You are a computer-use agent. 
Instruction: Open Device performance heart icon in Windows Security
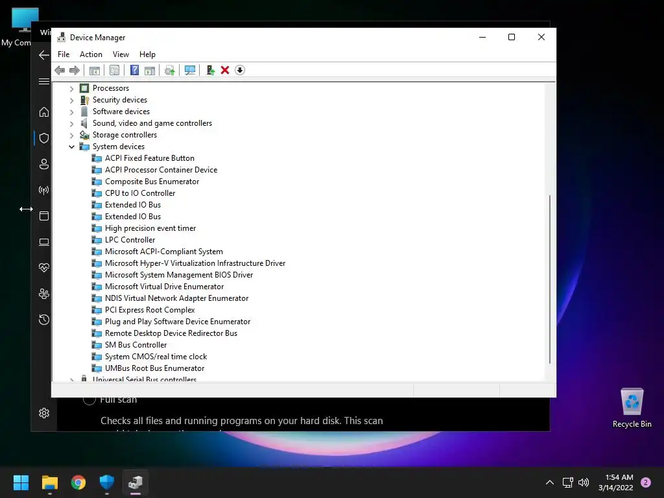(x=44, y=268)
